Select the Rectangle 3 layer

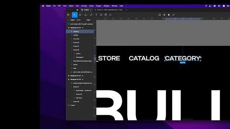(x=80, y=57)
